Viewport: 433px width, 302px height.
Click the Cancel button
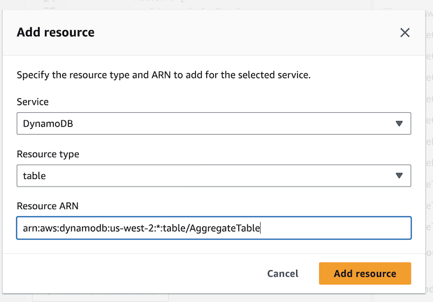pyautogui.click(x=282, y=274)
